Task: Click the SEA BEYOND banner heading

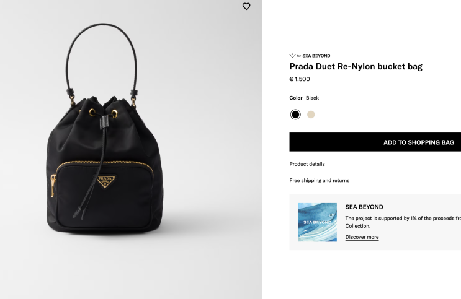Action: tap(364, 207)
